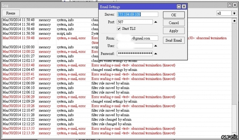The width and height of the screenshot is (239, 140).
Task: Select error row at Mar/30/2014 11:59:48
Action: click(117, 40)
